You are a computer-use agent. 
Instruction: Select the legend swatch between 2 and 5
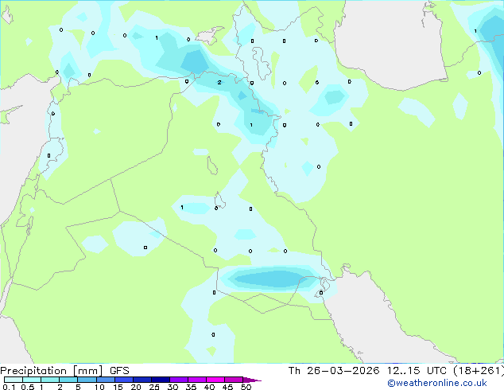point(68,380)
